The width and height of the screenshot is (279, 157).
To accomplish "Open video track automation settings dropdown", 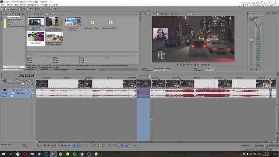I will (x=27, y=81).
